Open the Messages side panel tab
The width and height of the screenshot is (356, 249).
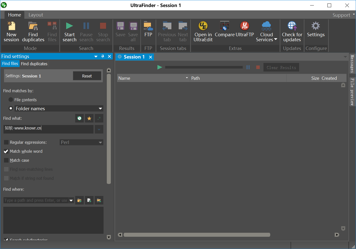(x=352, y=63)
